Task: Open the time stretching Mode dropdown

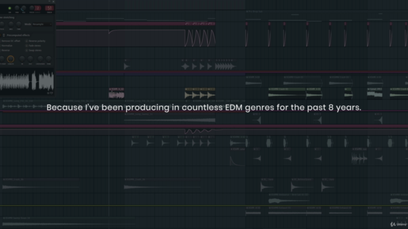Action: pos(42,24)
